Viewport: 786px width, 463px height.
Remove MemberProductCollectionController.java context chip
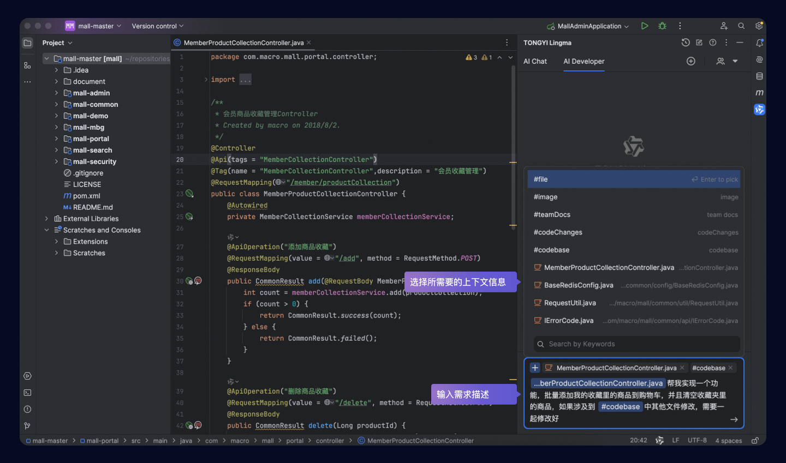(x=682, y=368)
